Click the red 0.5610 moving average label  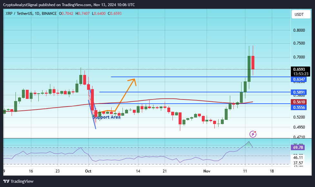point(299,102)
